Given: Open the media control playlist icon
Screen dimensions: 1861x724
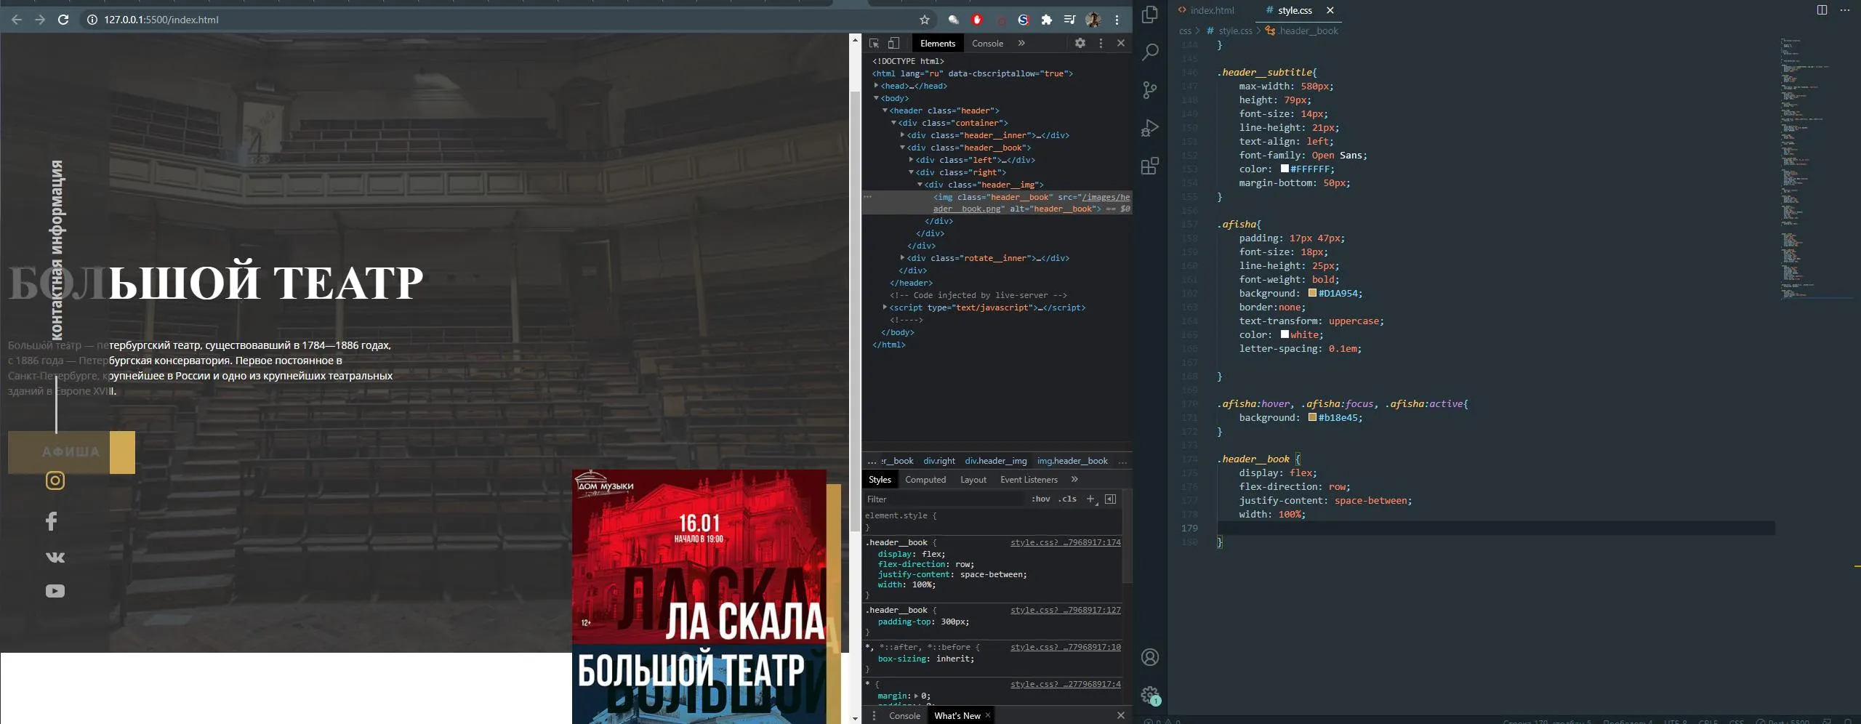Looking at the screenshot, I should 1069,20.
